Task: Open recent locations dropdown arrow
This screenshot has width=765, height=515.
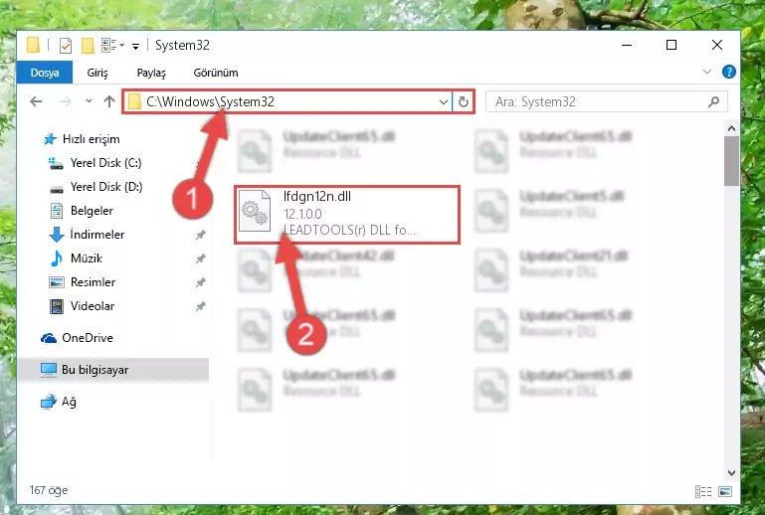Action: (x=89, y=101)
